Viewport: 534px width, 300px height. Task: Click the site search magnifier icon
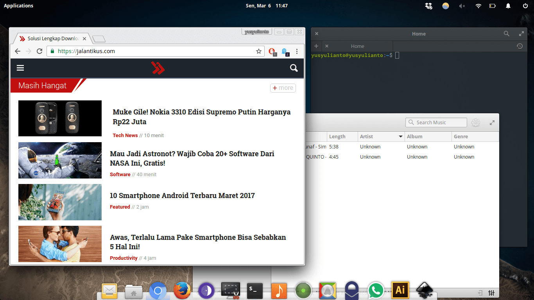point(294,68)
